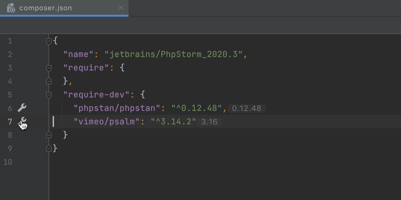
Task: Close the composer.json tab
Action: tap(121, 8)
